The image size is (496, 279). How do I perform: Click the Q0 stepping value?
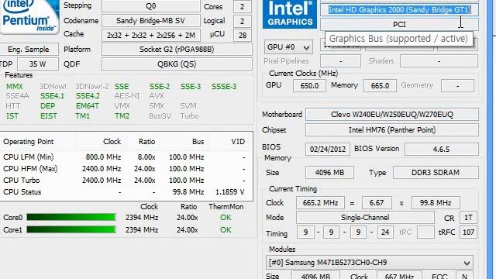(151, 6)
